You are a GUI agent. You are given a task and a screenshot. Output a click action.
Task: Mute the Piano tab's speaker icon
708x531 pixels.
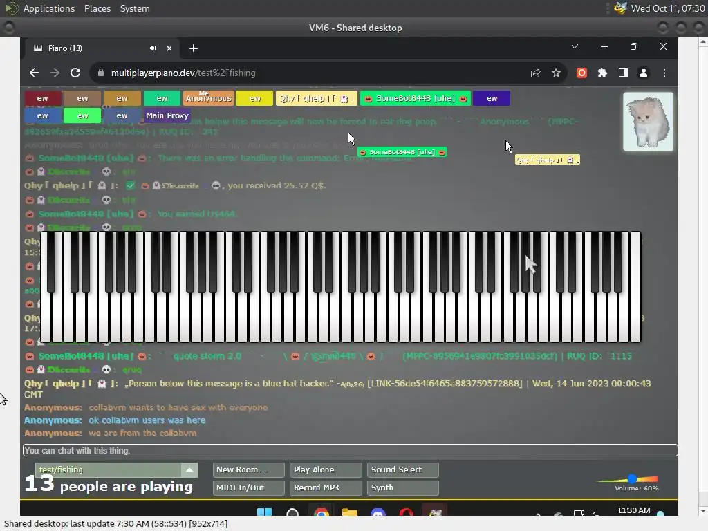pos(153,48)
